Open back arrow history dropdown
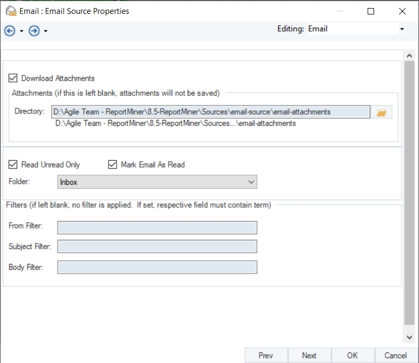Image resolution: width=419 pixels, height=363 pixels. [21, 32]
